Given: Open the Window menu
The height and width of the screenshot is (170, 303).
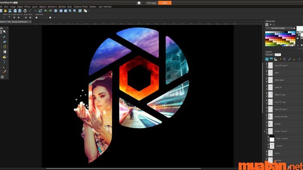Looking at the screenshot, I should pyautogui.click(x=62, y=6).
